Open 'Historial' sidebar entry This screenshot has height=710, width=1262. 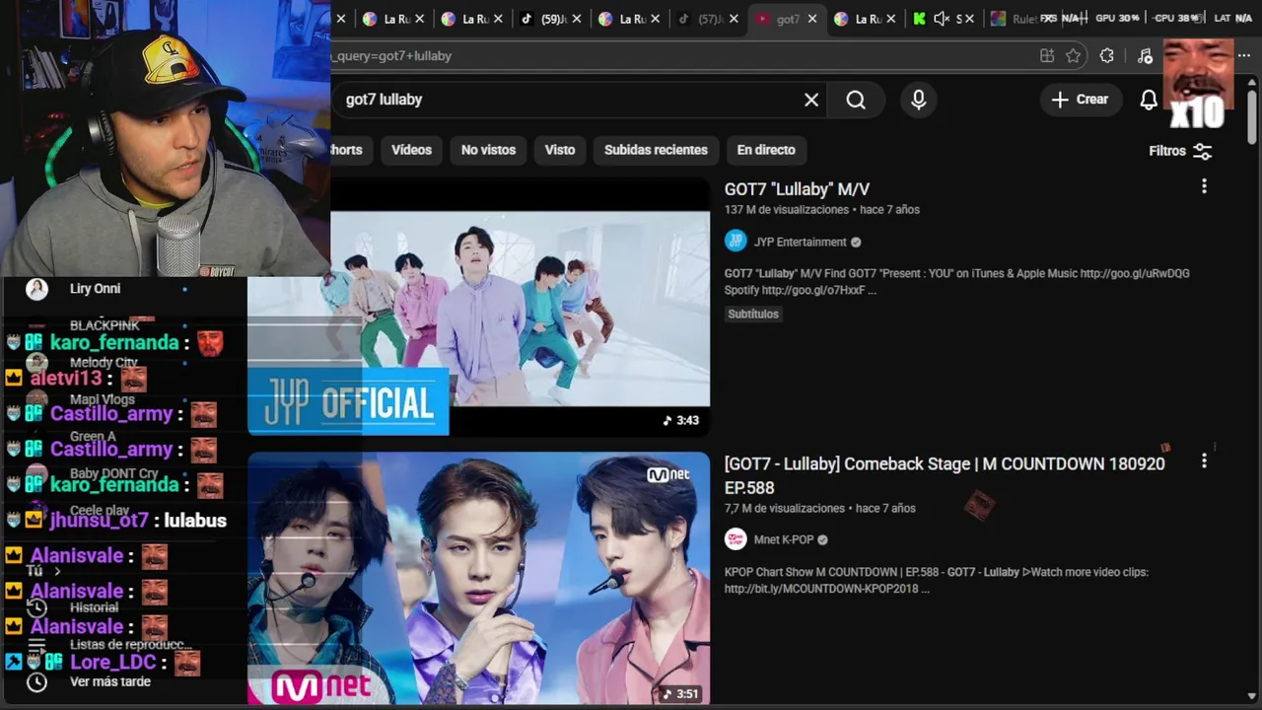(x=94, y=608)
